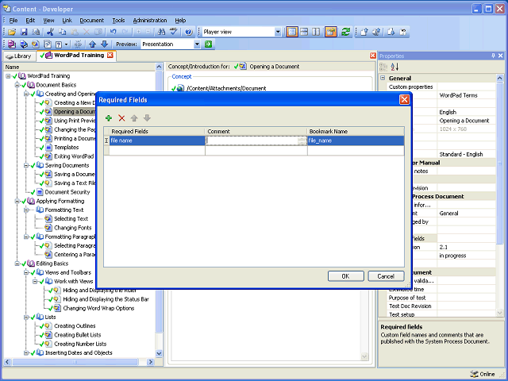Toggle the horizontal split layout button
508x381 pixels.
[304, 32]
